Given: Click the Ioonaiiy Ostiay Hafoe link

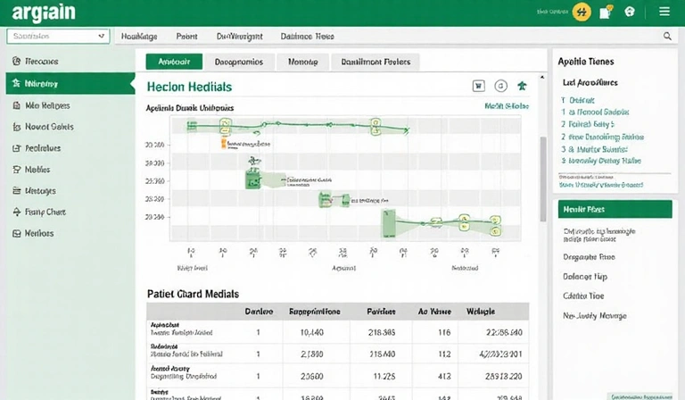Looking at the screenshot, I should pos(605,161).
